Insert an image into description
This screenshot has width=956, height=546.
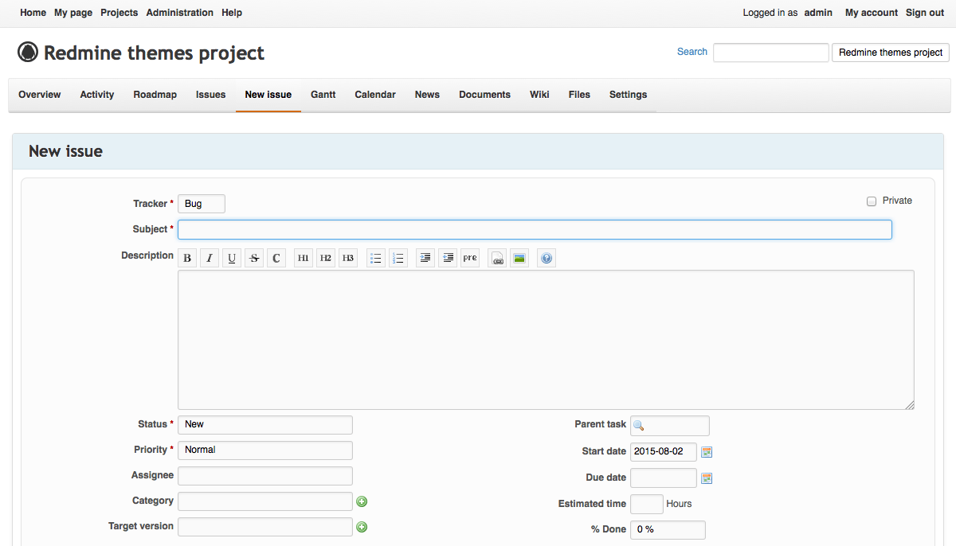(520, 258)
